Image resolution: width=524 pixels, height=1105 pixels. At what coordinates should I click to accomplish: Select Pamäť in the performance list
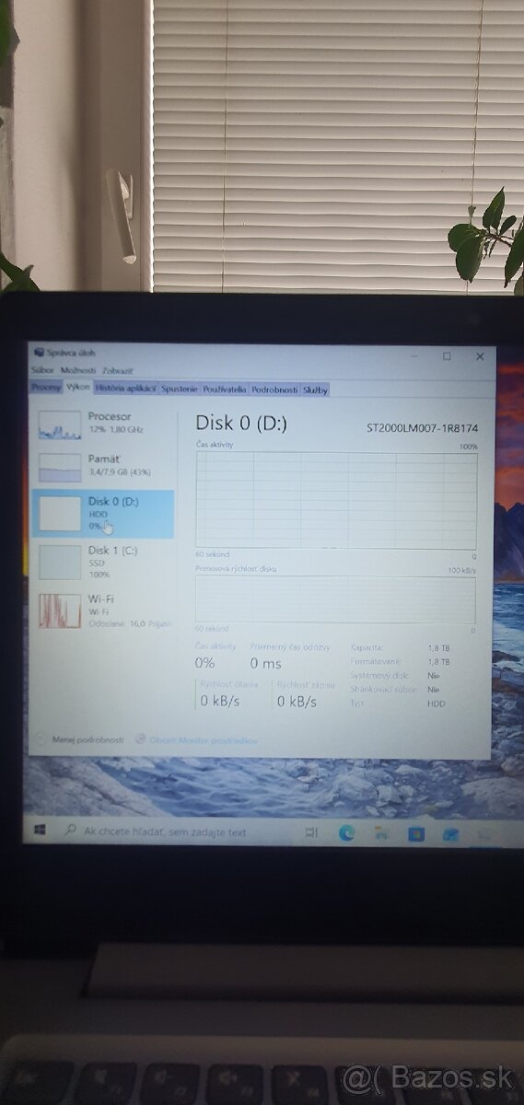pos(103,468)
